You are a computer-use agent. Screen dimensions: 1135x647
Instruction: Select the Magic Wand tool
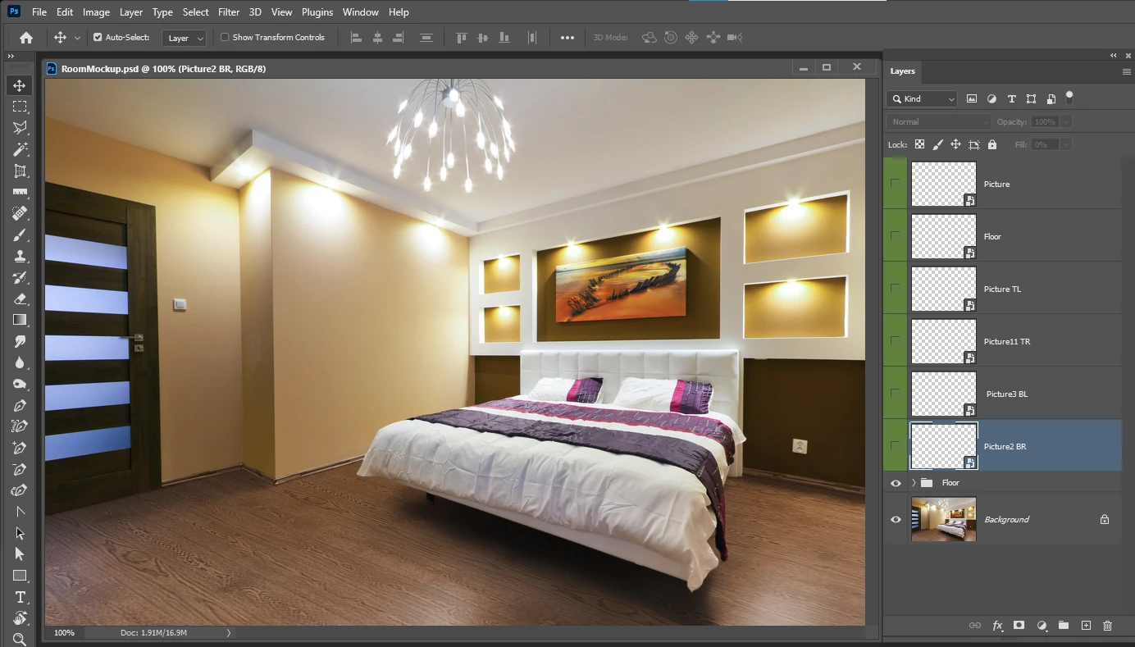pos(20,149)
